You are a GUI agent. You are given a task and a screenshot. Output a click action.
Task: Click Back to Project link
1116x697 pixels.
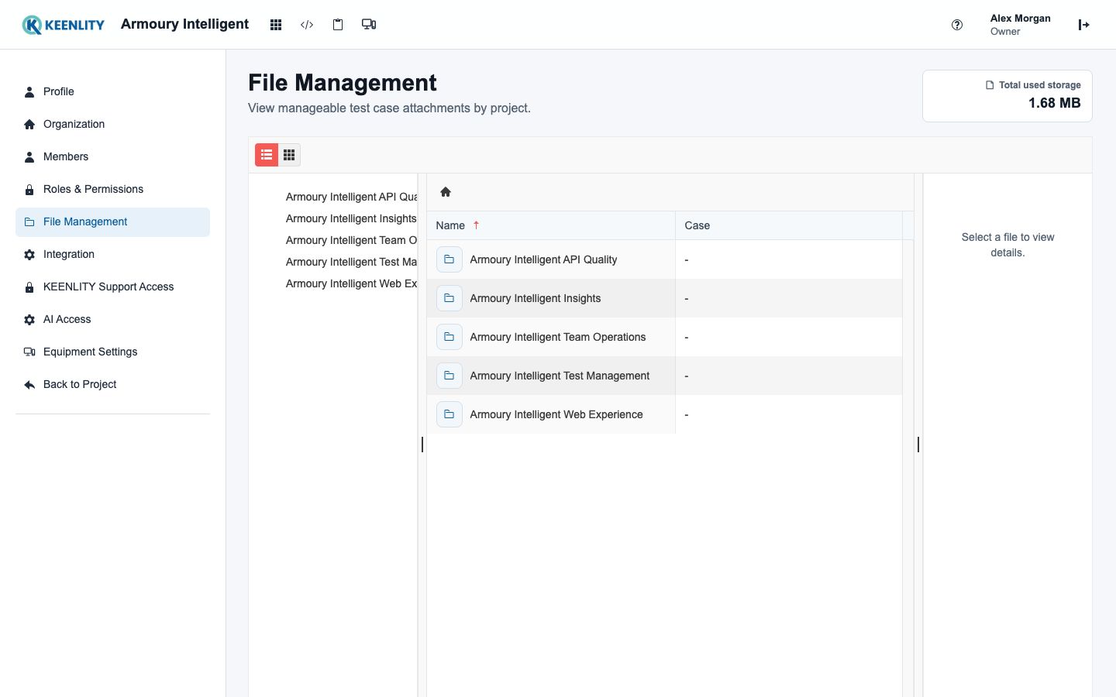pyautogui.click(x=112, y=384)
